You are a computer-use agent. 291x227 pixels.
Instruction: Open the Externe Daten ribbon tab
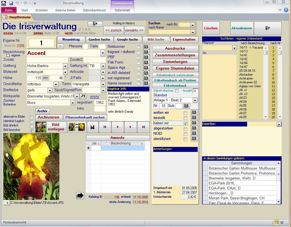[65, 10]
